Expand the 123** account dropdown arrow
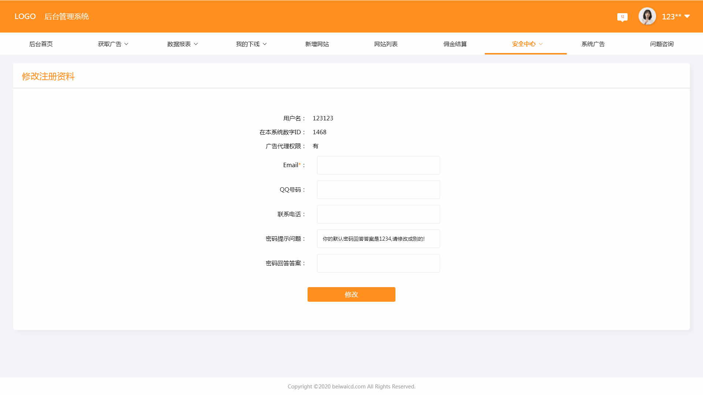 pos(687,16)
